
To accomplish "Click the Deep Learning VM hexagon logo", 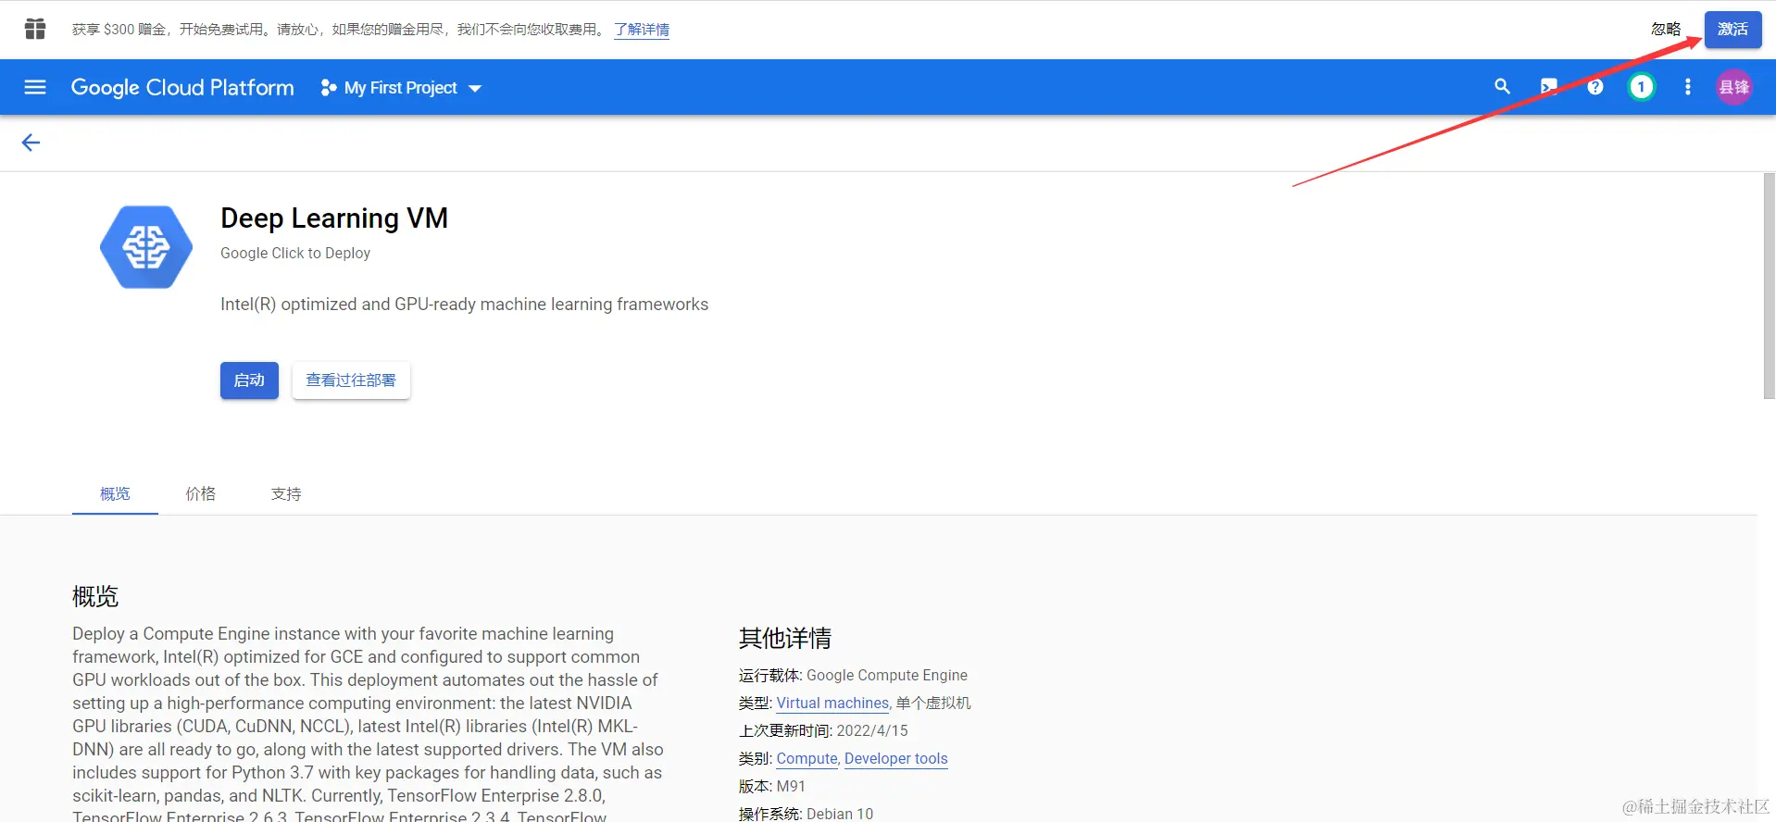I will 146,247.
